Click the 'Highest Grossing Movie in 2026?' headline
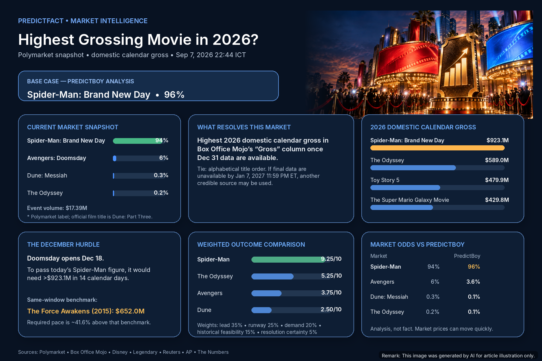Screen dimensions: 542x361 (x=138, y=40)
